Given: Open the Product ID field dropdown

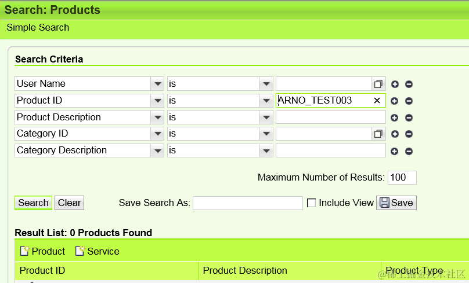Looking at the screenshot, I should [157, 101].
